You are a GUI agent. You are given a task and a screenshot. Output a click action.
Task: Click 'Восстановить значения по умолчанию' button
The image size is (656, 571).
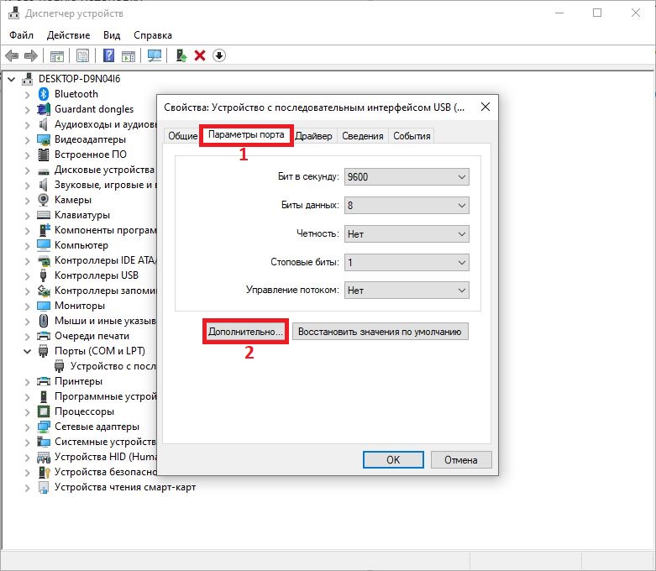click(380, 332)
